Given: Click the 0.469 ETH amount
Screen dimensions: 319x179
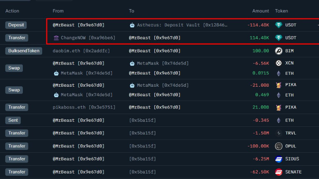Looking at the screenshot, I should coord(262,95).
